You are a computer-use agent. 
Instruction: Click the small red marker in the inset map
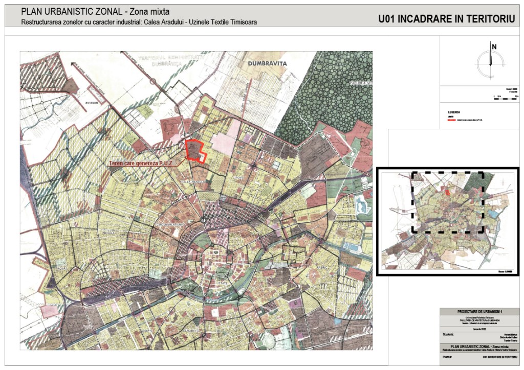[x=447, y=193]
